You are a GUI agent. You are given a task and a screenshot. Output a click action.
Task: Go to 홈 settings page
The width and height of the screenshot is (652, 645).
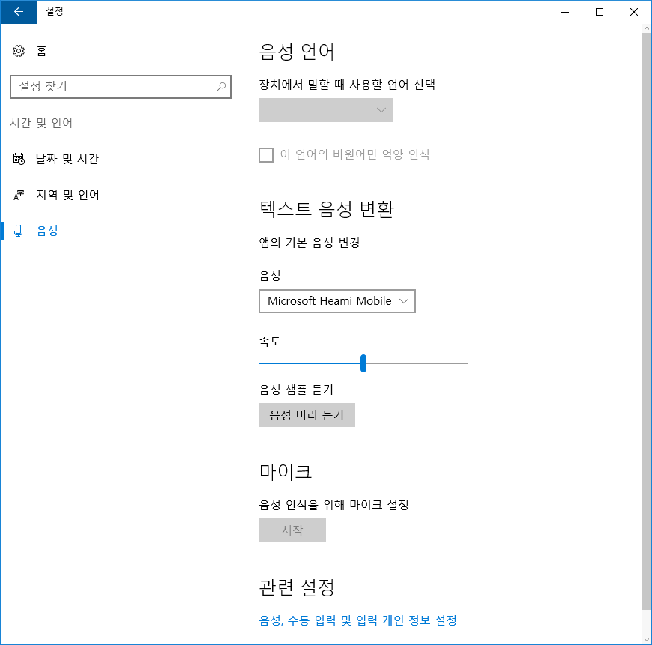pos(41,51)
